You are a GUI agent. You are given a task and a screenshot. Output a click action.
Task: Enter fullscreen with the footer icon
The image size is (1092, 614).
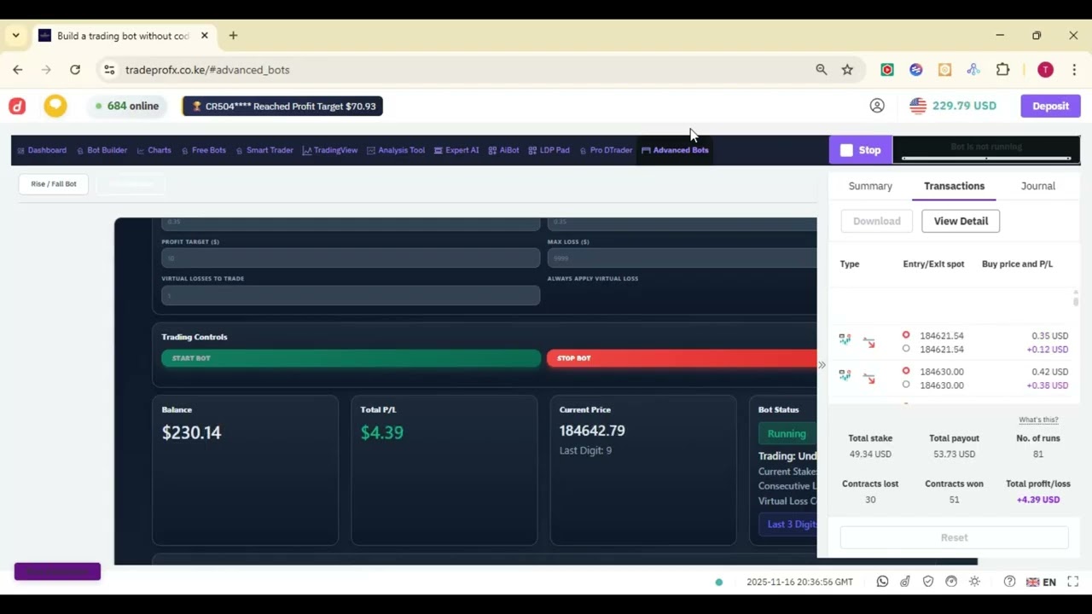(1073, 582)
